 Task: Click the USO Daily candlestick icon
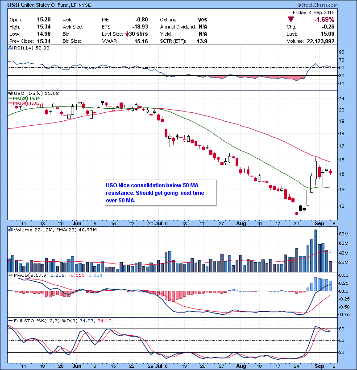click(10, 94)
